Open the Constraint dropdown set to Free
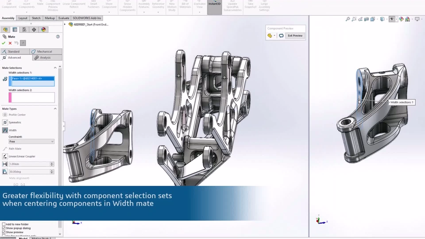 click(x=31, y=142)
